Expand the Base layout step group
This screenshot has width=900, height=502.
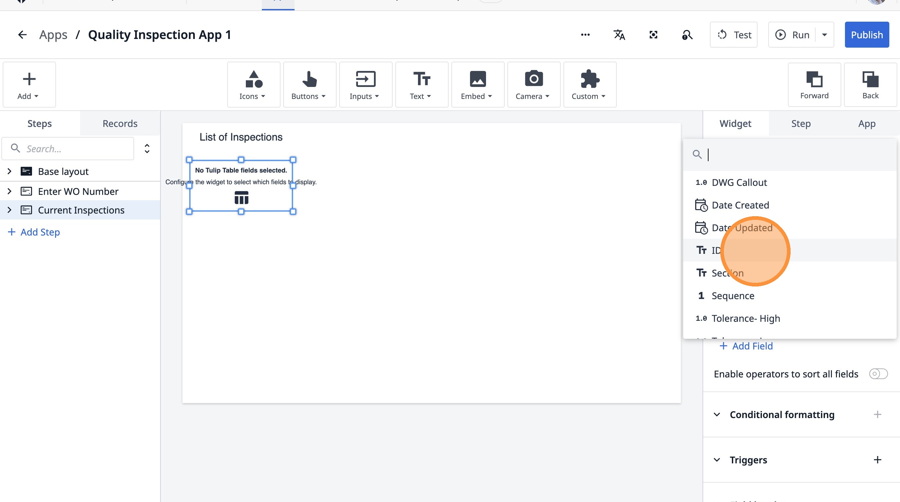tap(9, 171)
